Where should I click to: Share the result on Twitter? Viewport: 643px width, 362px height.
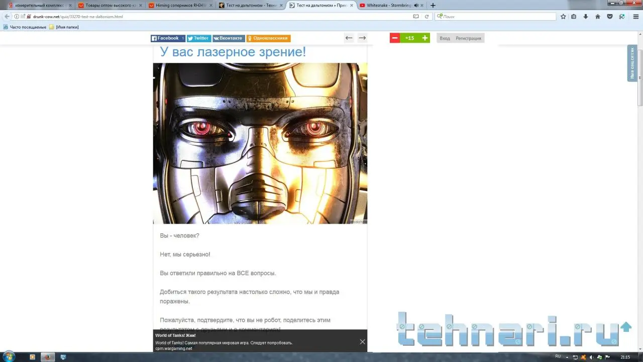pyautogui.click(x=199, y=38)
